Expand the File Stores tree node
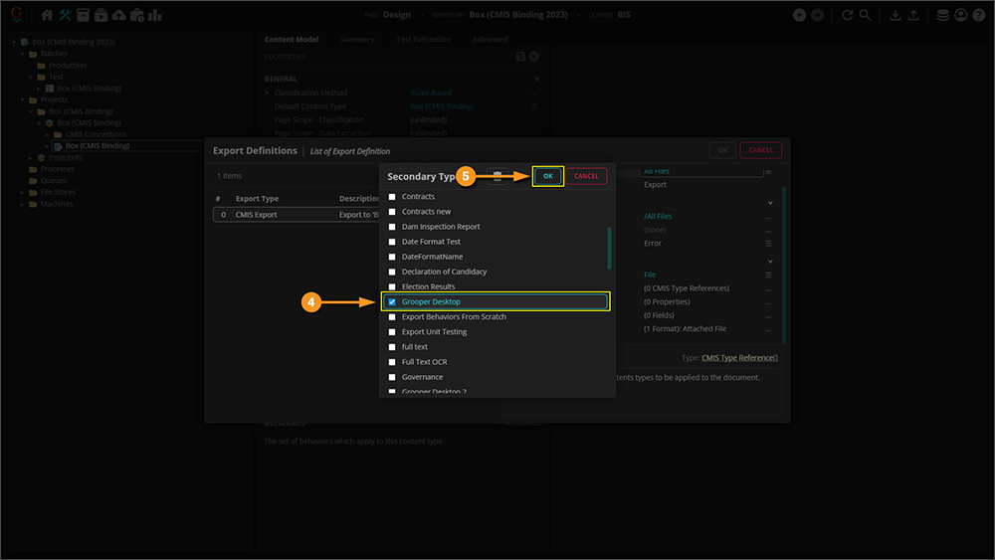This screenshot has width=995, height=560. tap(21, 192)
